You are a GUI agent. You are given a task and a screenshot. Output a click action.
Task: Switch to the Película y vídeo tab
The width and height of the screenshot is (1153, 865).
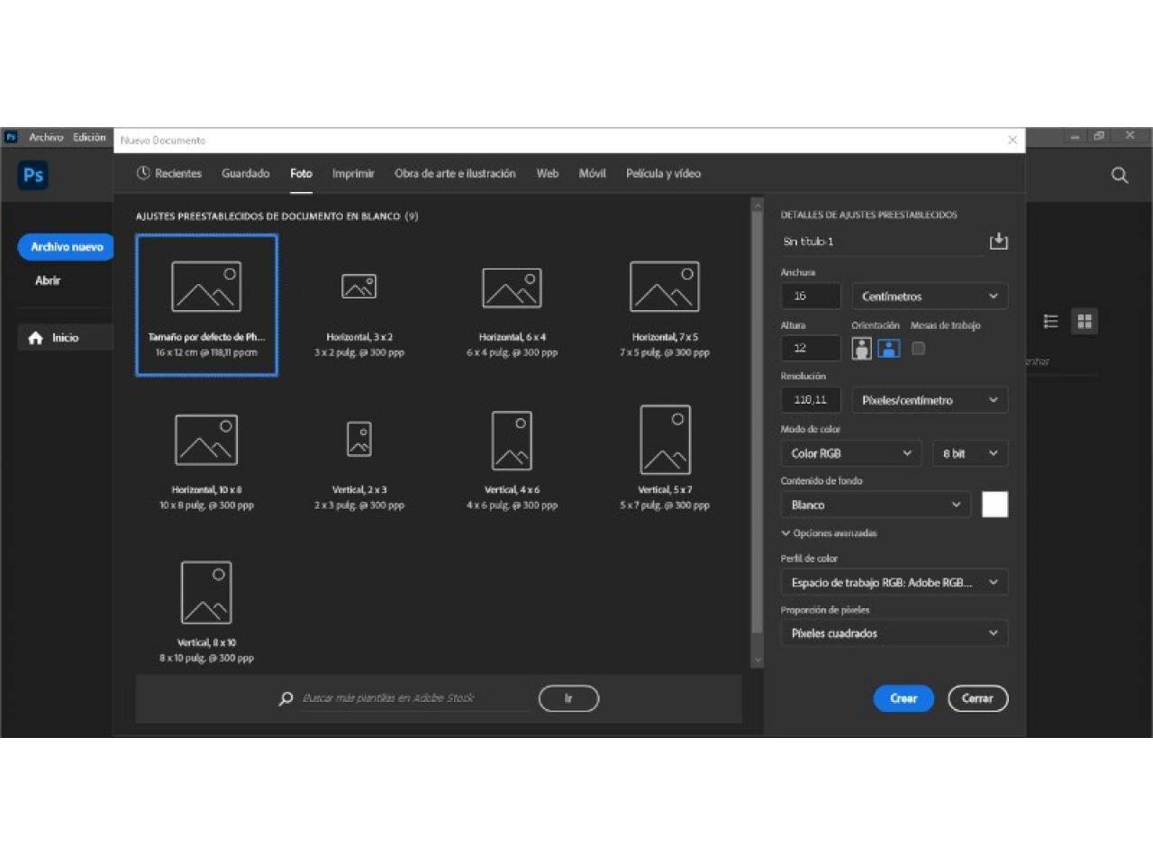point(663,173)
